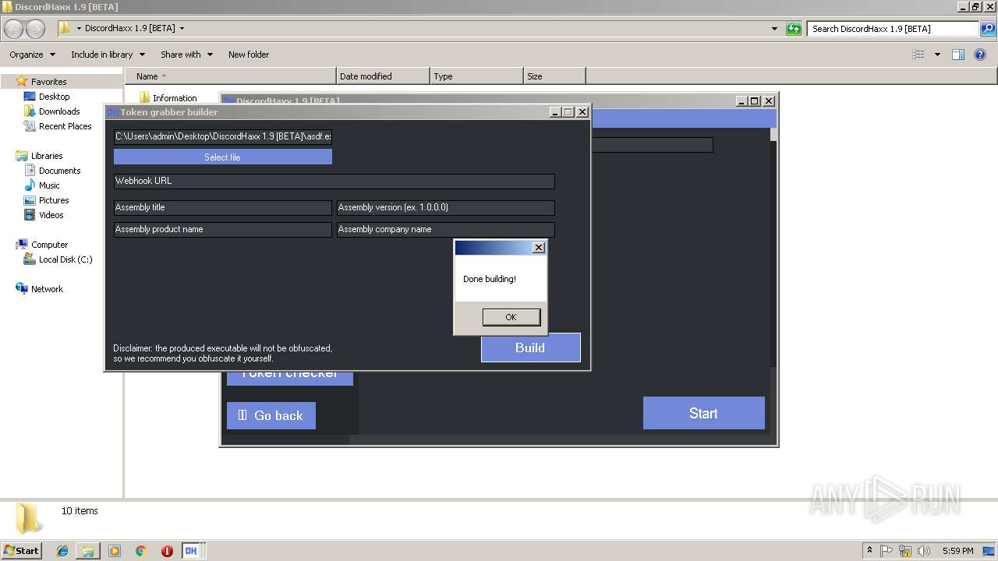998x561 pixels.
Task: Click Go back in DiscordHaxx window
Action: [x=271, y=415]
